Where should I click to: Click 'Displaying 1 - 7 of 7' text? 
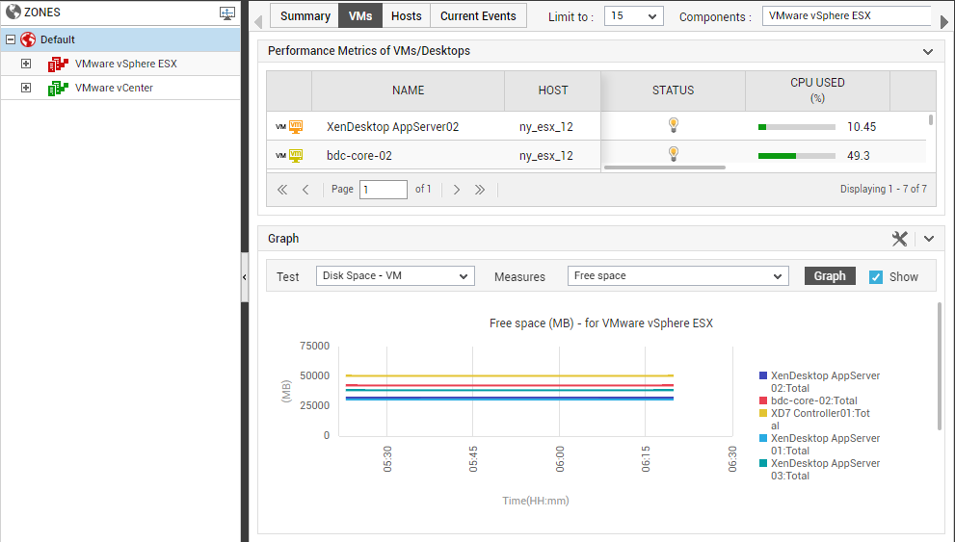tap(883, 189)
